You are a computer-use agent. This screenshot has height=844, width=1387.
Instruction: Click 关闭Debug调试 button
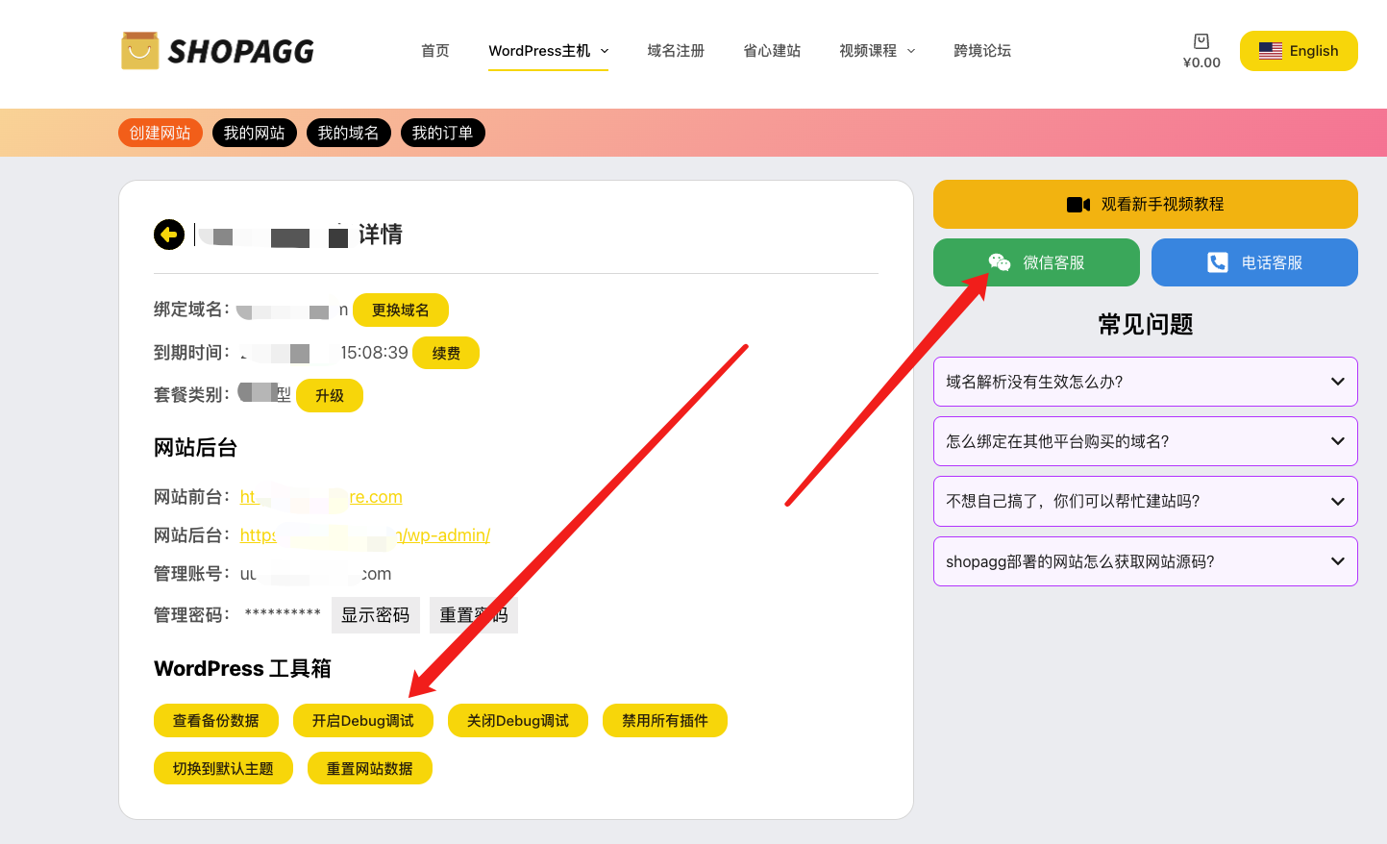tap(518, 721)
